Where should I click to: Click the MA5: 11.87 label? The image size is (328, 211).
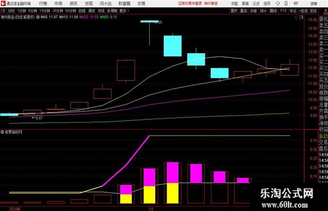(x=49, y=17)
